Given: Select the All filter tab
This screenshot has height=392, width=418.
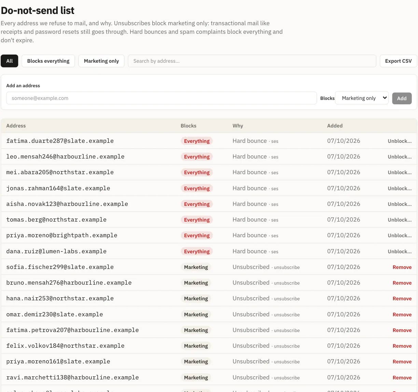Looking at the screenshot, I should click(x=10, y=61).
